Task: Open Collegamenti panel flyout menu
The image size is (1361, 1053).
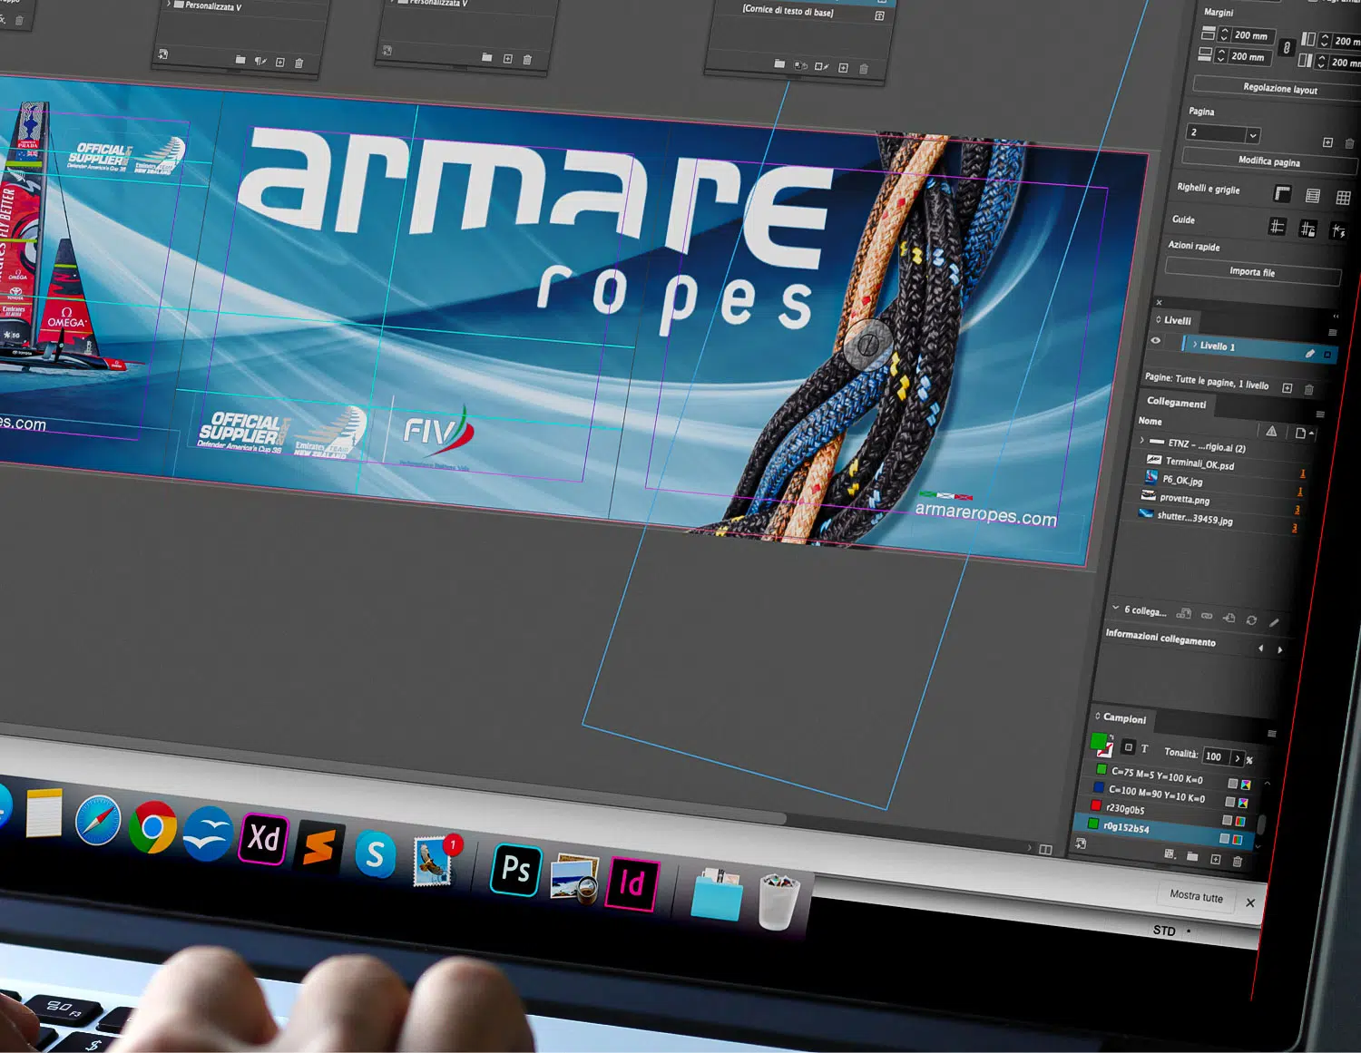Action: 1320,414
